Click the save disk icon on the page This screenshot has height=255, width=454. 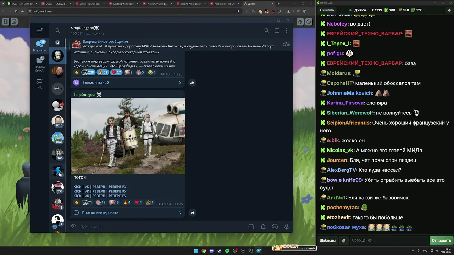[14, 22]
